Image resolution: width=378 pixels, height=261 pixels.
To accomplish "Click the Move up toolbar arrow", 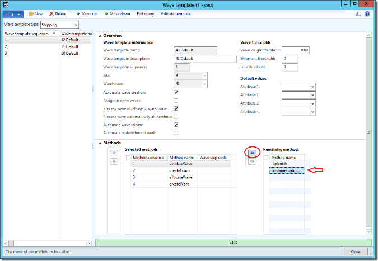I will click(78, 13).
